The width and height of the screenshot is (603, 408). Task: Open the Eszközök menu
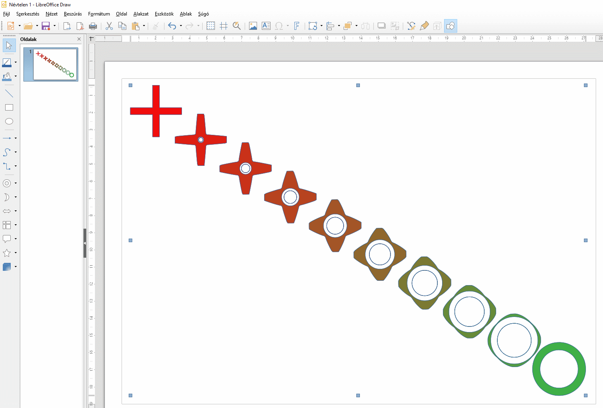point(164,14)
